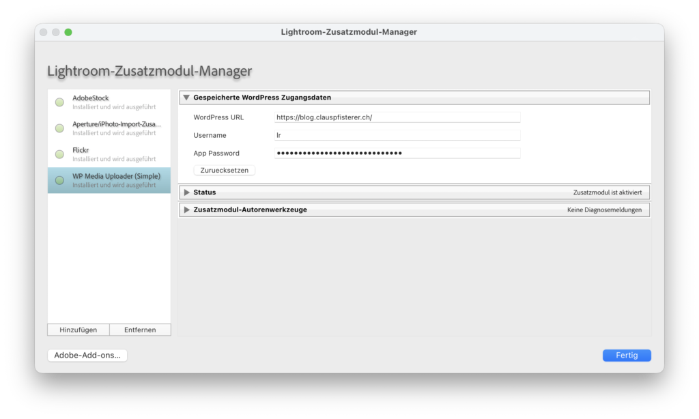The height and width of the screenshot is (419, 699).
Task: Click the green window zoom button
Action: point(68,32)
